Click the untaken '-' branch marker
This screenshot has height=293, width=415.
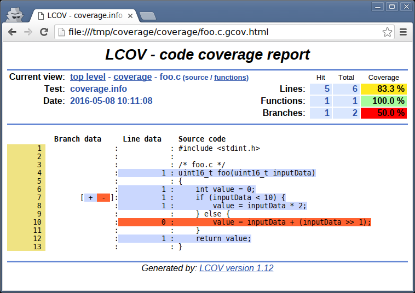[x=103, y=198]
